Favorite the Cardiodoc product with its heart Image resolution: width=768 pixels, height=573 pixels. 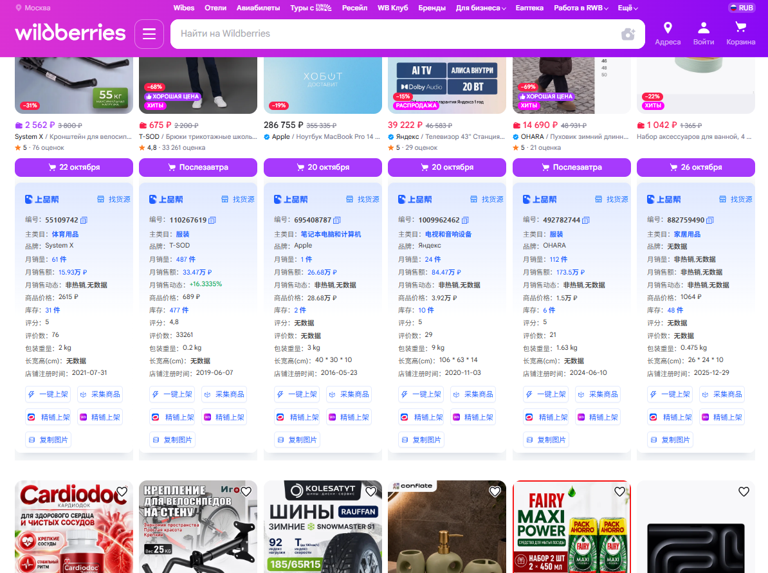pyautogui.click(x=122, y=491)
